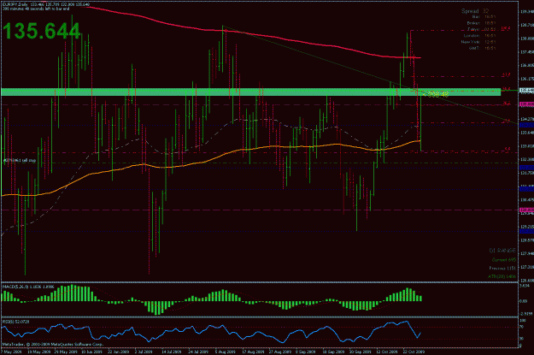Click the 12 Oct 2009 date on time axis
The height and width of the screenshot is (355, 534).
click(386, 352)
